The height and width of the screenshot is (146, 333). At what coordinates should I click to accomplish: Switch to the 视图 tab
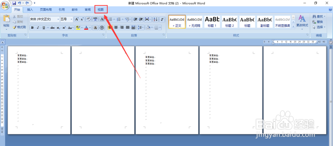(x=101, y=10)
